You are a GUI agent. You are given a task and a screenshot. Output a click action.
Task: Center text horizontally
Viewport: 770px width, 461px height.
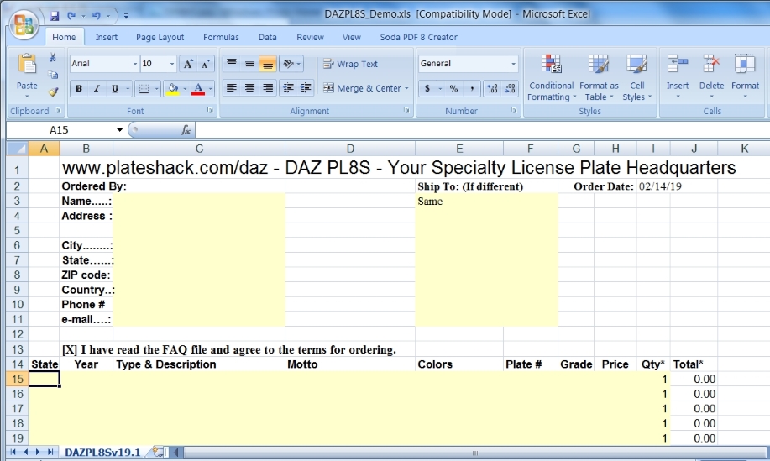[x=249, y=88]
